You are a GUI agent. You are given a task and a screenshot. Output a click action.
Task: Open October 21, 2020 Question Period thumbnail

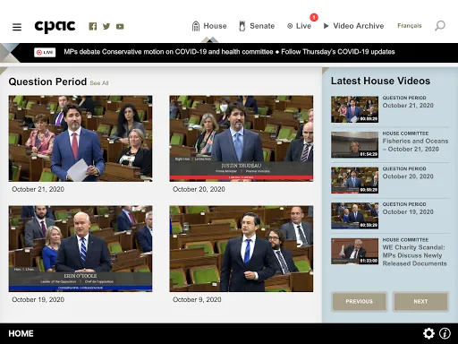(x=81, y=139)
